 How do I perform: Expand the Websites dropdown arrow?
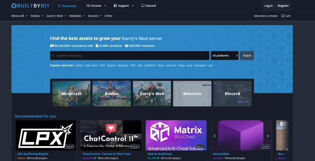[x=84, y=16]
